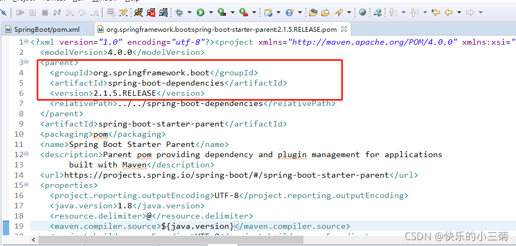The height and width of the screenshot is (246, 516).
Task: Click the Forward arrow icon
Action: pos(470,12)
